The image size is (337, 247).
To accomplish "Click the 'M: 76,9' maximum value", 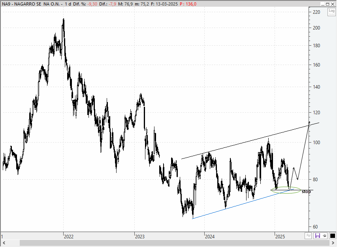I will point(125,4).
